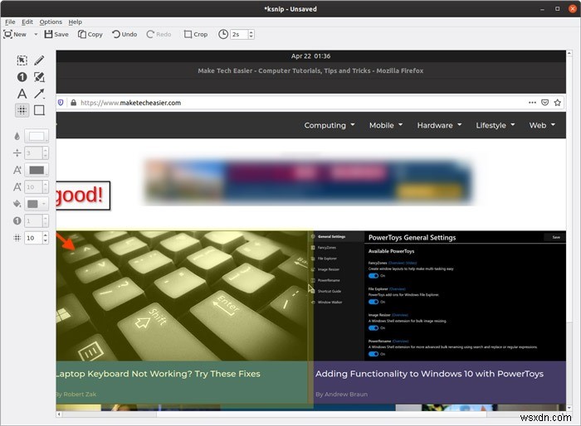Viewport: 581px width, 426px height.
Task: Open the text color swatch picker
Action: pyautogui.click(x=37, y=170)
